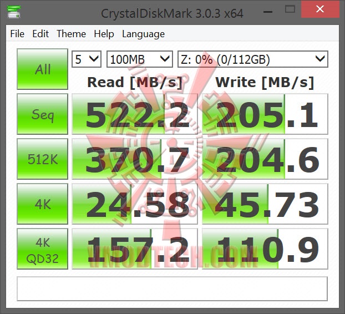The image size is (345, 314).
Task: Click the CrystalDiskMark app icon in title bar
Action: 14,12
